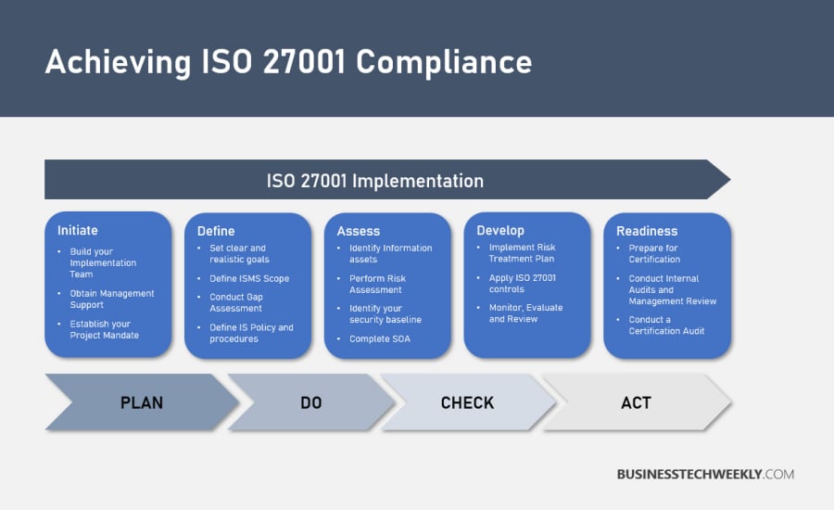Screen dimensions: 834x510
Task: Select 'Build your Implementation Team' bullet
Action: point(103,263)
